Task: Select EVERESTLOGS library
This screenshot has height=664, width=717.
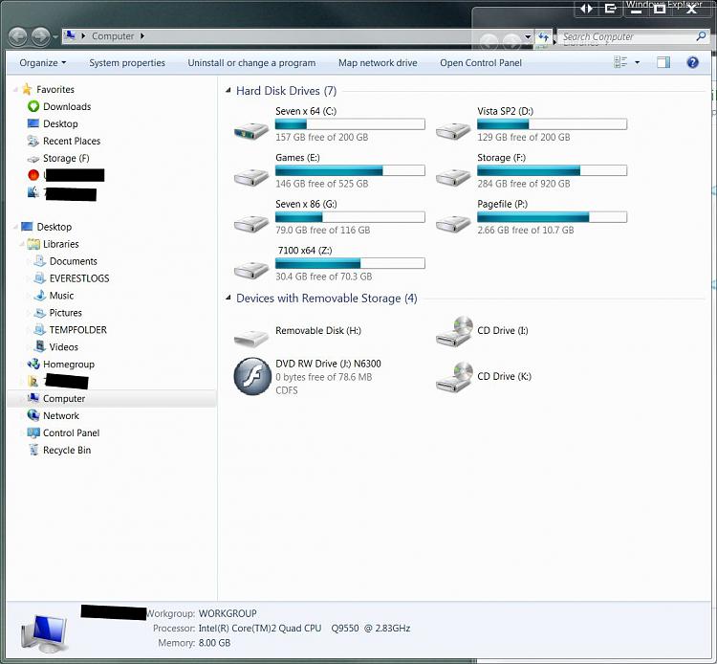Action: (x=79, y=278)
